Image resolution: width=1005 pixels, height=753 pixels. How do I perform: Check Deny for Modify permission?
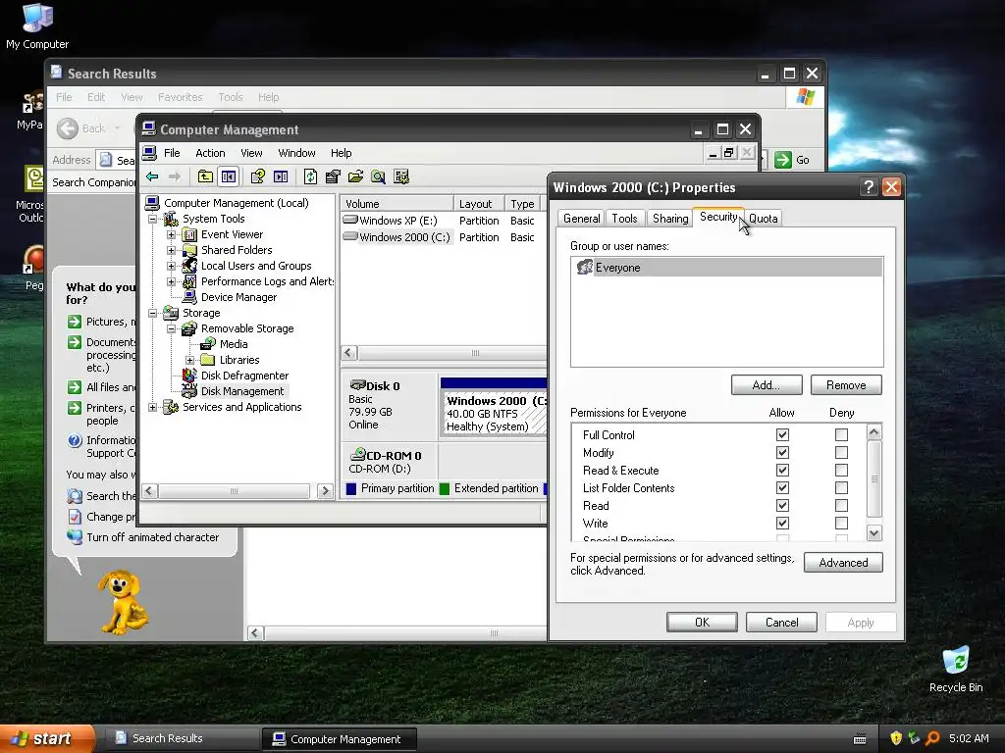(841, 453)
